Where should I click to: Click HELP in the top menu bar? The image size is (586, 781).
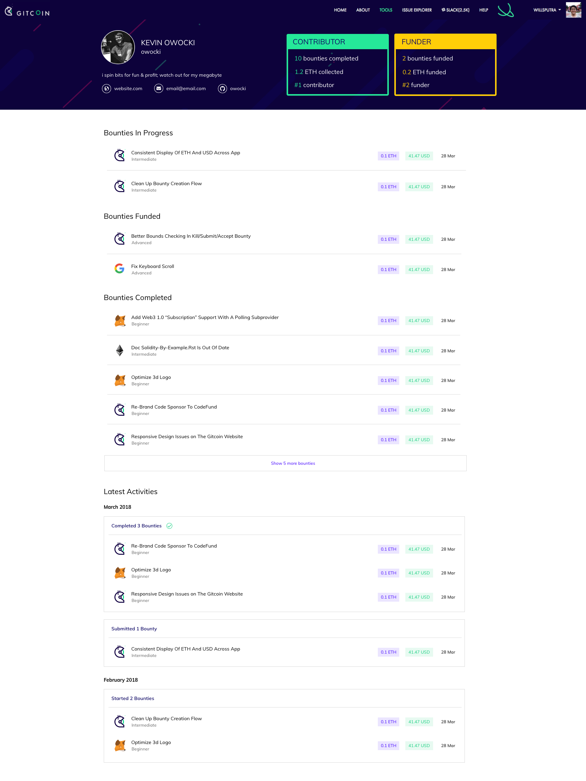pyautogui.click(x=483, y=10)
